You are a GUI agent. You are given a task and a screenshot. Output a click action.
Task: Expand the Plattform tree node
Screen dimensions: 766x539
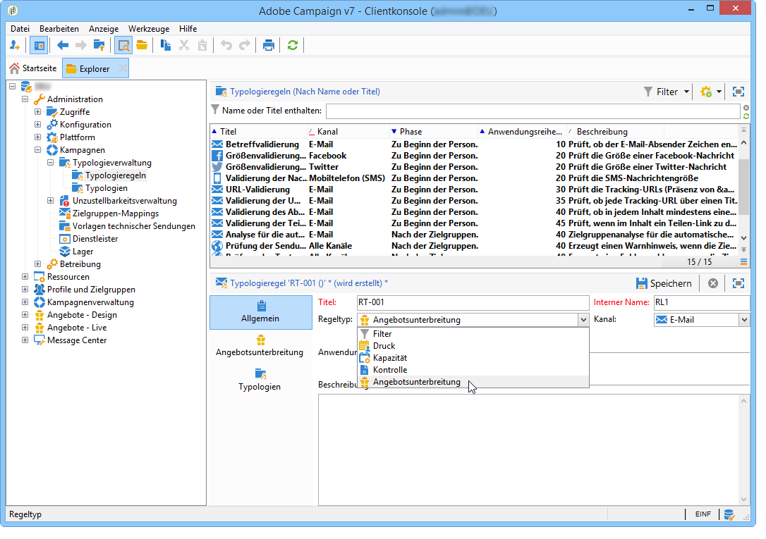click(37, 137)
